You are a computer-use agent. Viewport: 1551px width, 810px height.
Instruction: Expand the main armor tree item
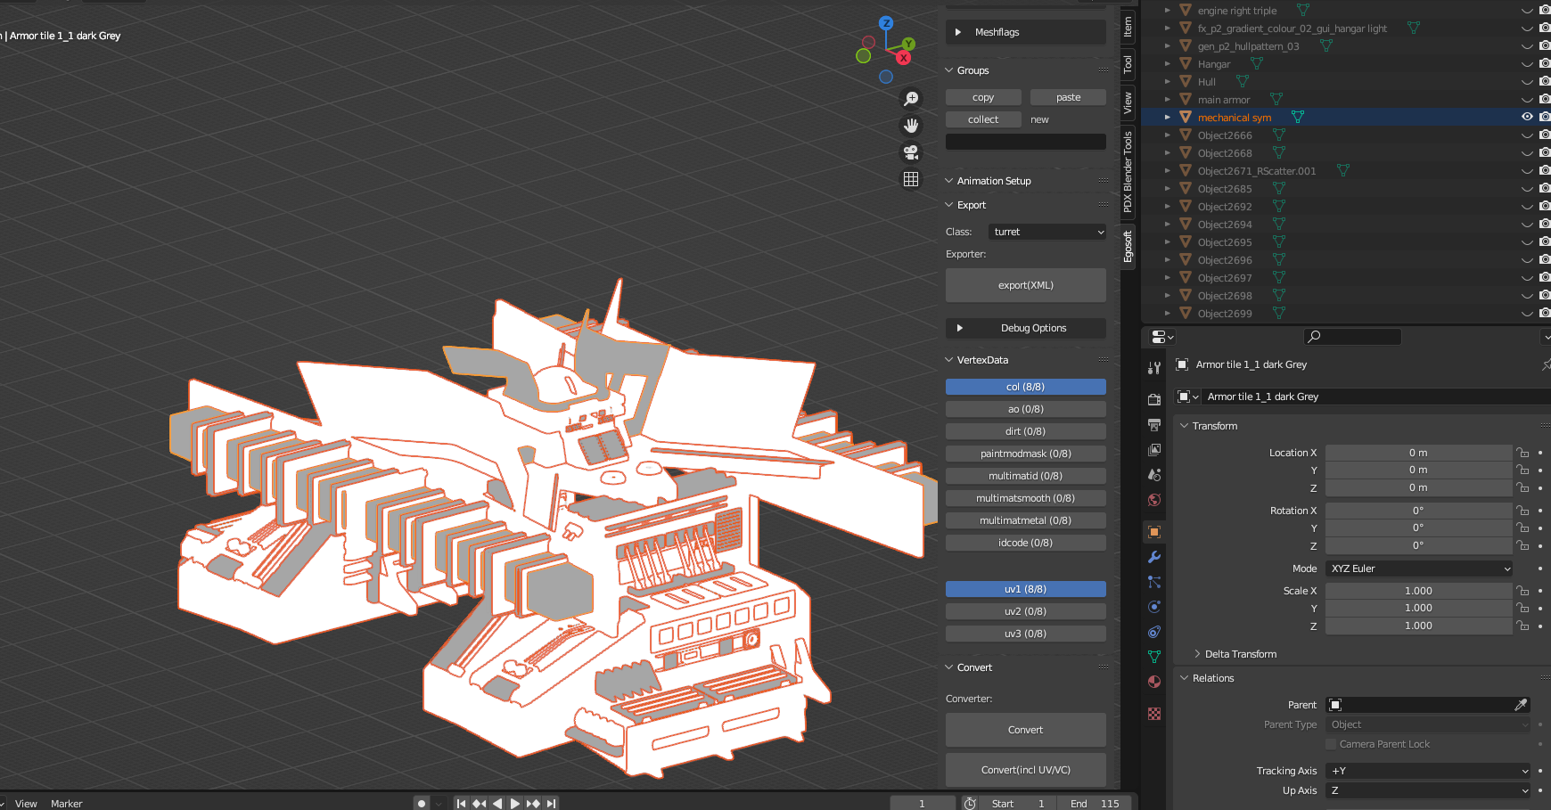point(1168,99)
